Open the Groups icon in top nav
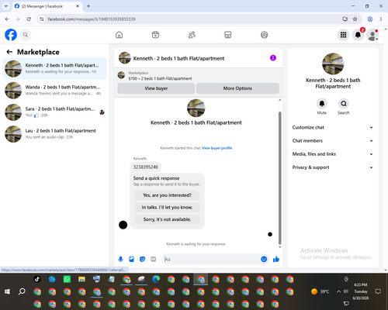 point(264,35)
